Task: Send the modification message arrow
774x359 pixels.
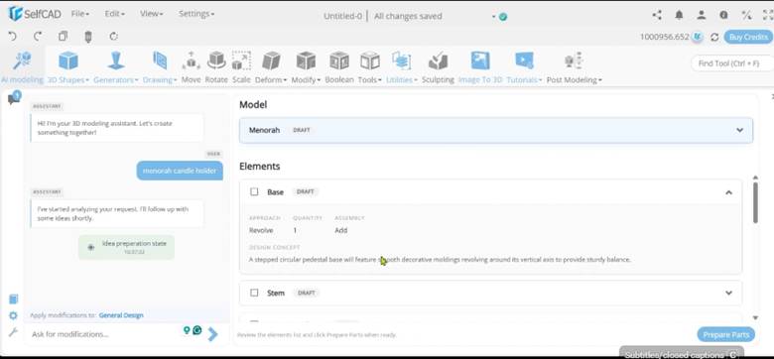Action: pyautogui.click(x=212, y=334)
